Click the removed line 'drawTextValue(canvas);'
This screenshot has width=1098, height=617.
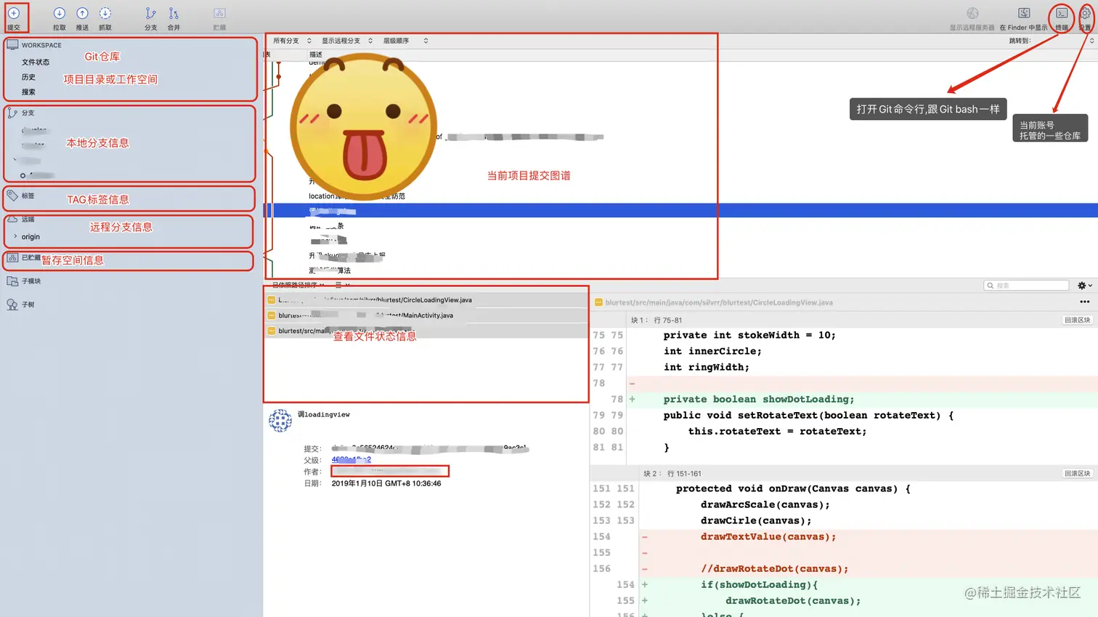pyautogui.click(x=768, y=536)
